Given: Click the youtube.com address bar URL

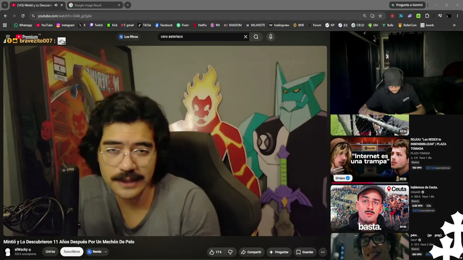Looking at the screenshot, I should click(x=65, y=16).
